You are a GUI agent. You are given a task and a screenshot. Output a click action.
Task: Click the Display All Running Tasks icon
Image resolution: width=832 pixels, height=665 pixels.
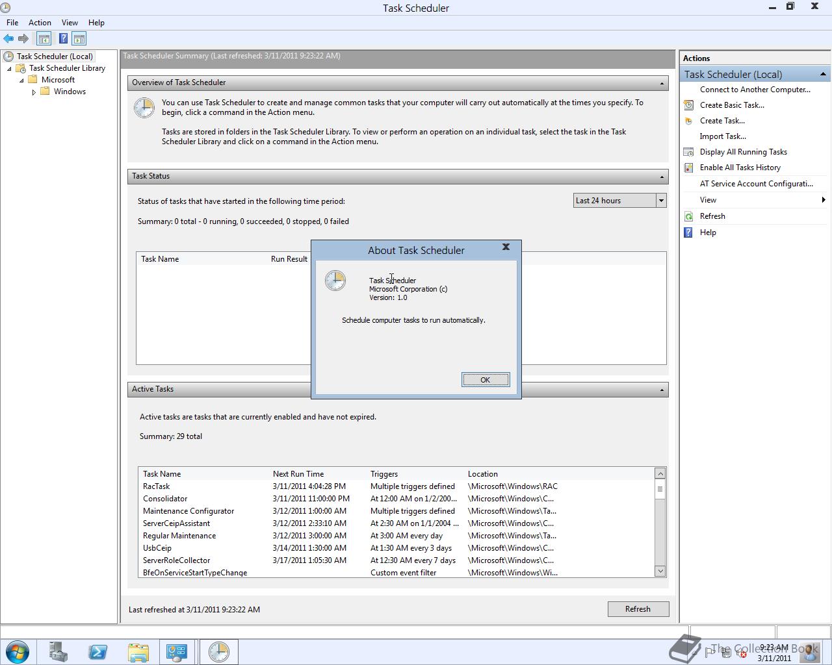688,152
